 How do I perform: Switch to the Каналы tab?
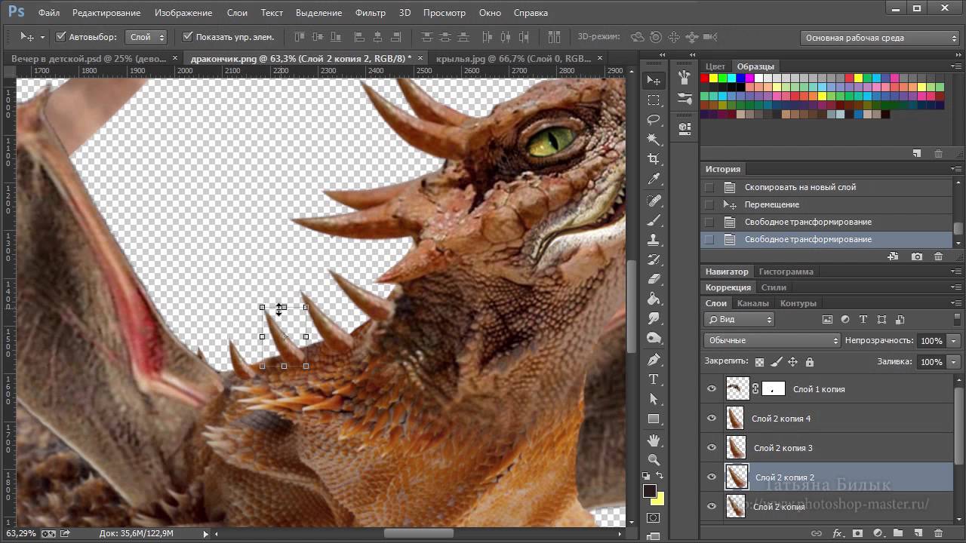pyautogui.click(x=752, y=303)
